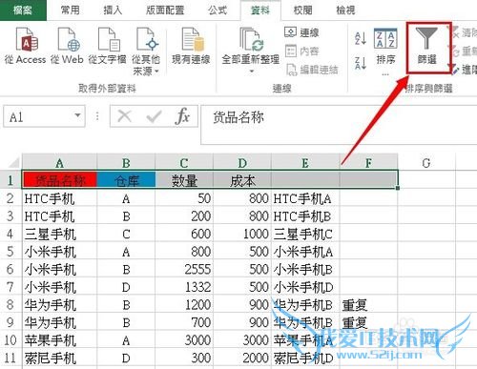Select column D header
Viewport: 477px width, 369px height.
tap(242, 163)
